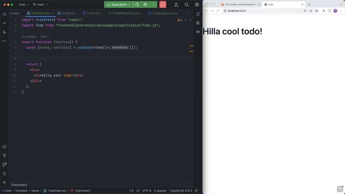Viewport: 345px width, 194px height.
Task: Show more tool windows via ellipsis icon
Action: tap(4, 41)
